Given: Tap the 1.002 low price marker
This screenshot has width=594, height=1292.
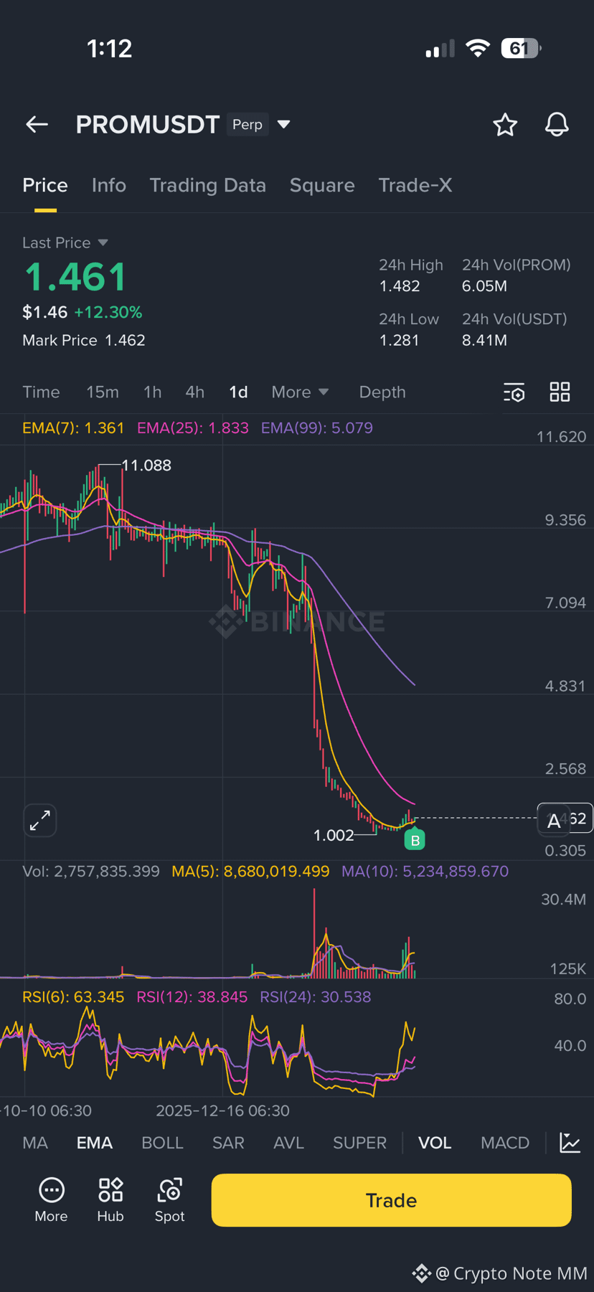Looking at the screenshot, I should click(x=334, y=835).
